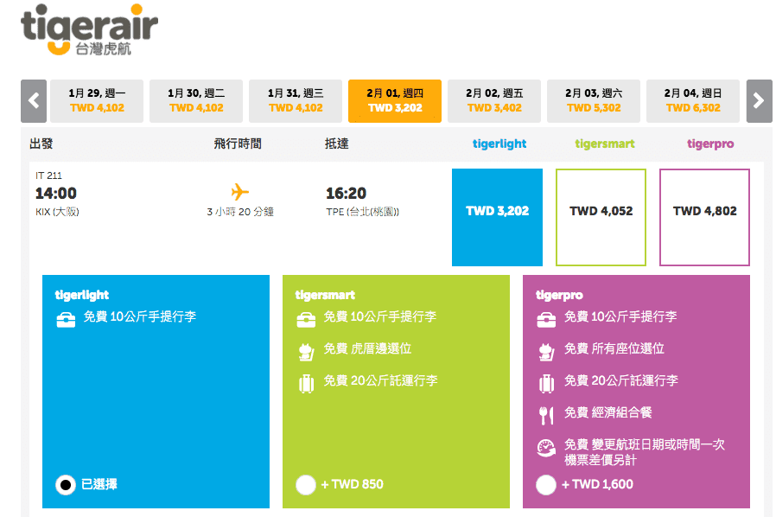Click the orange airplane flight icon
This screenshot has height=517, width=776.
pyautogui.click(x=240, y=192)
